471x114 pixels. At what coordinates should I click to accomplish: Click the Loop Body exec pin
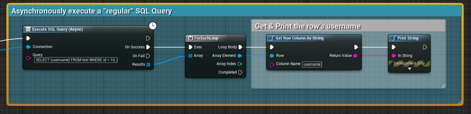coord(240,47)
